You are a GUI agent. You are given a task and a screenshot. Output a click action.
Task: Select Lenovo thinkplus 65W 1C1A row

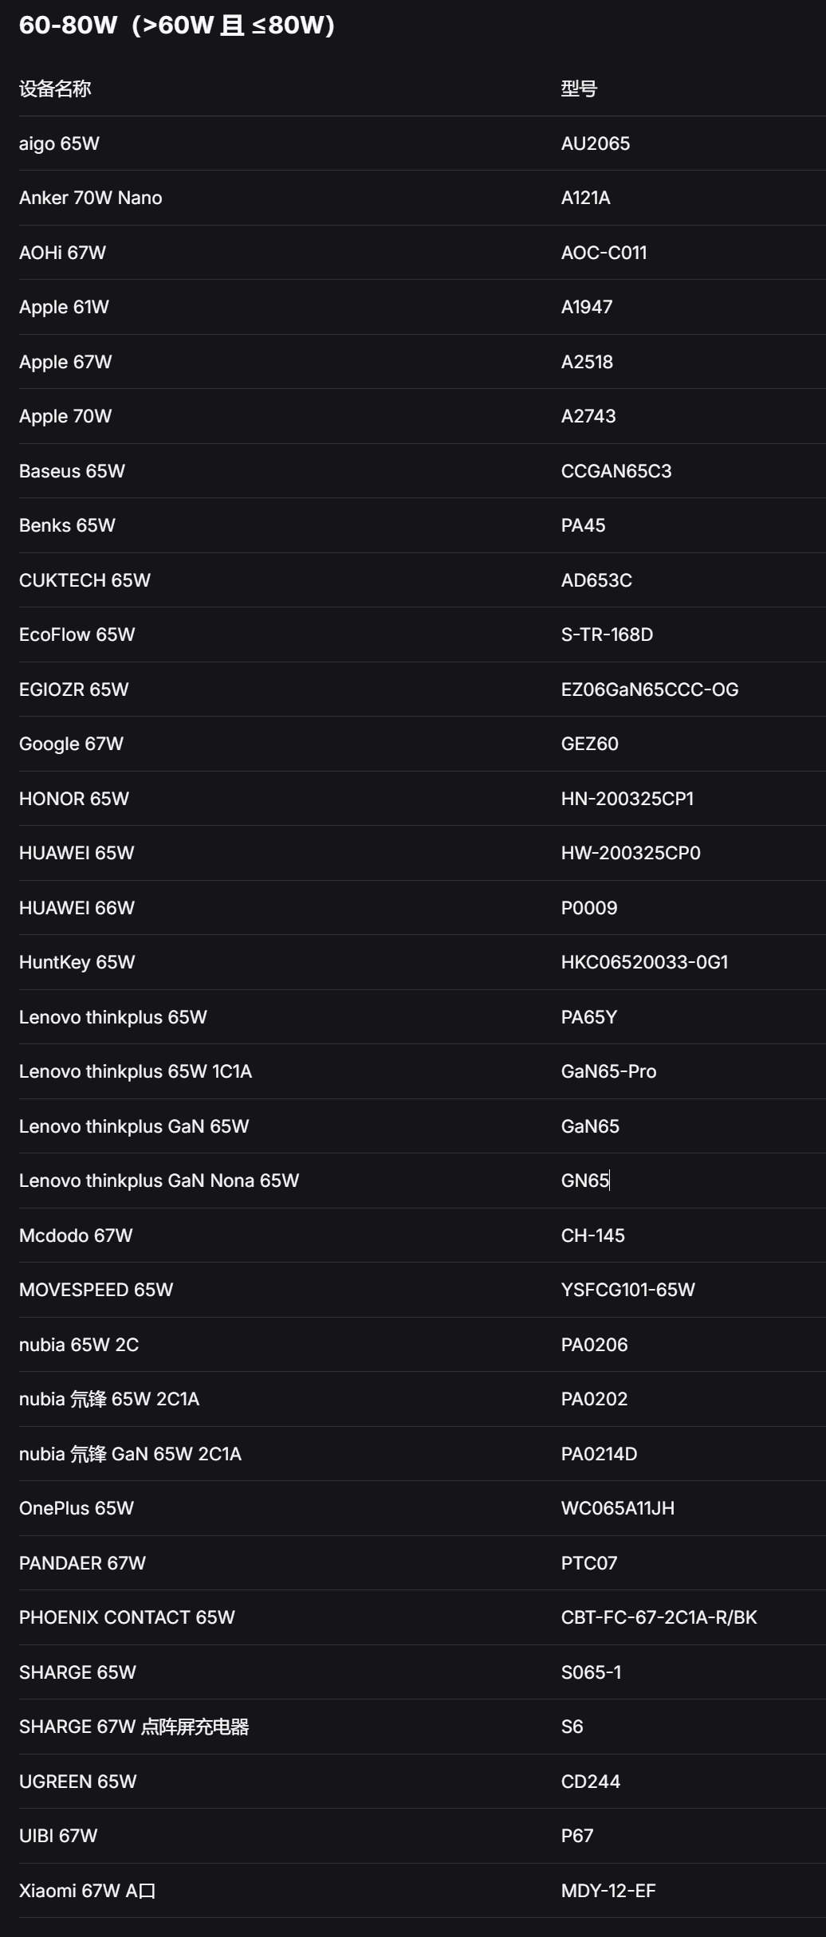click(423, 1071)
